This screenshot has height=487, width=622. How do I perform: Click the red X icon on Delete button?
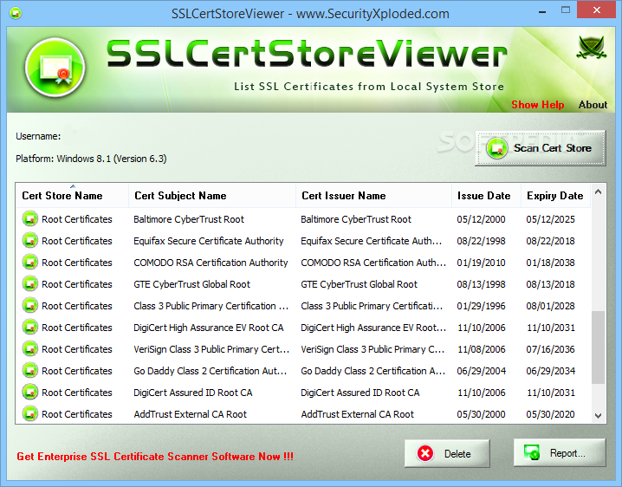(425, 453)
